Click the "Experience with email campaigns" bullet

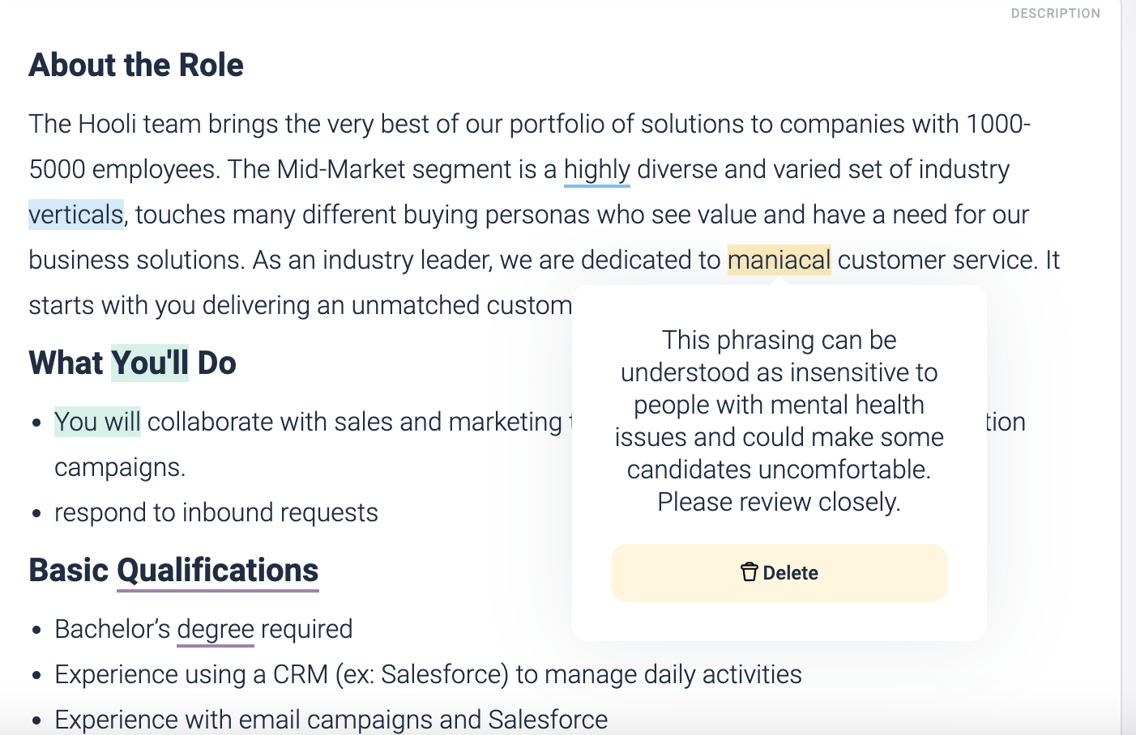(331, 720)
